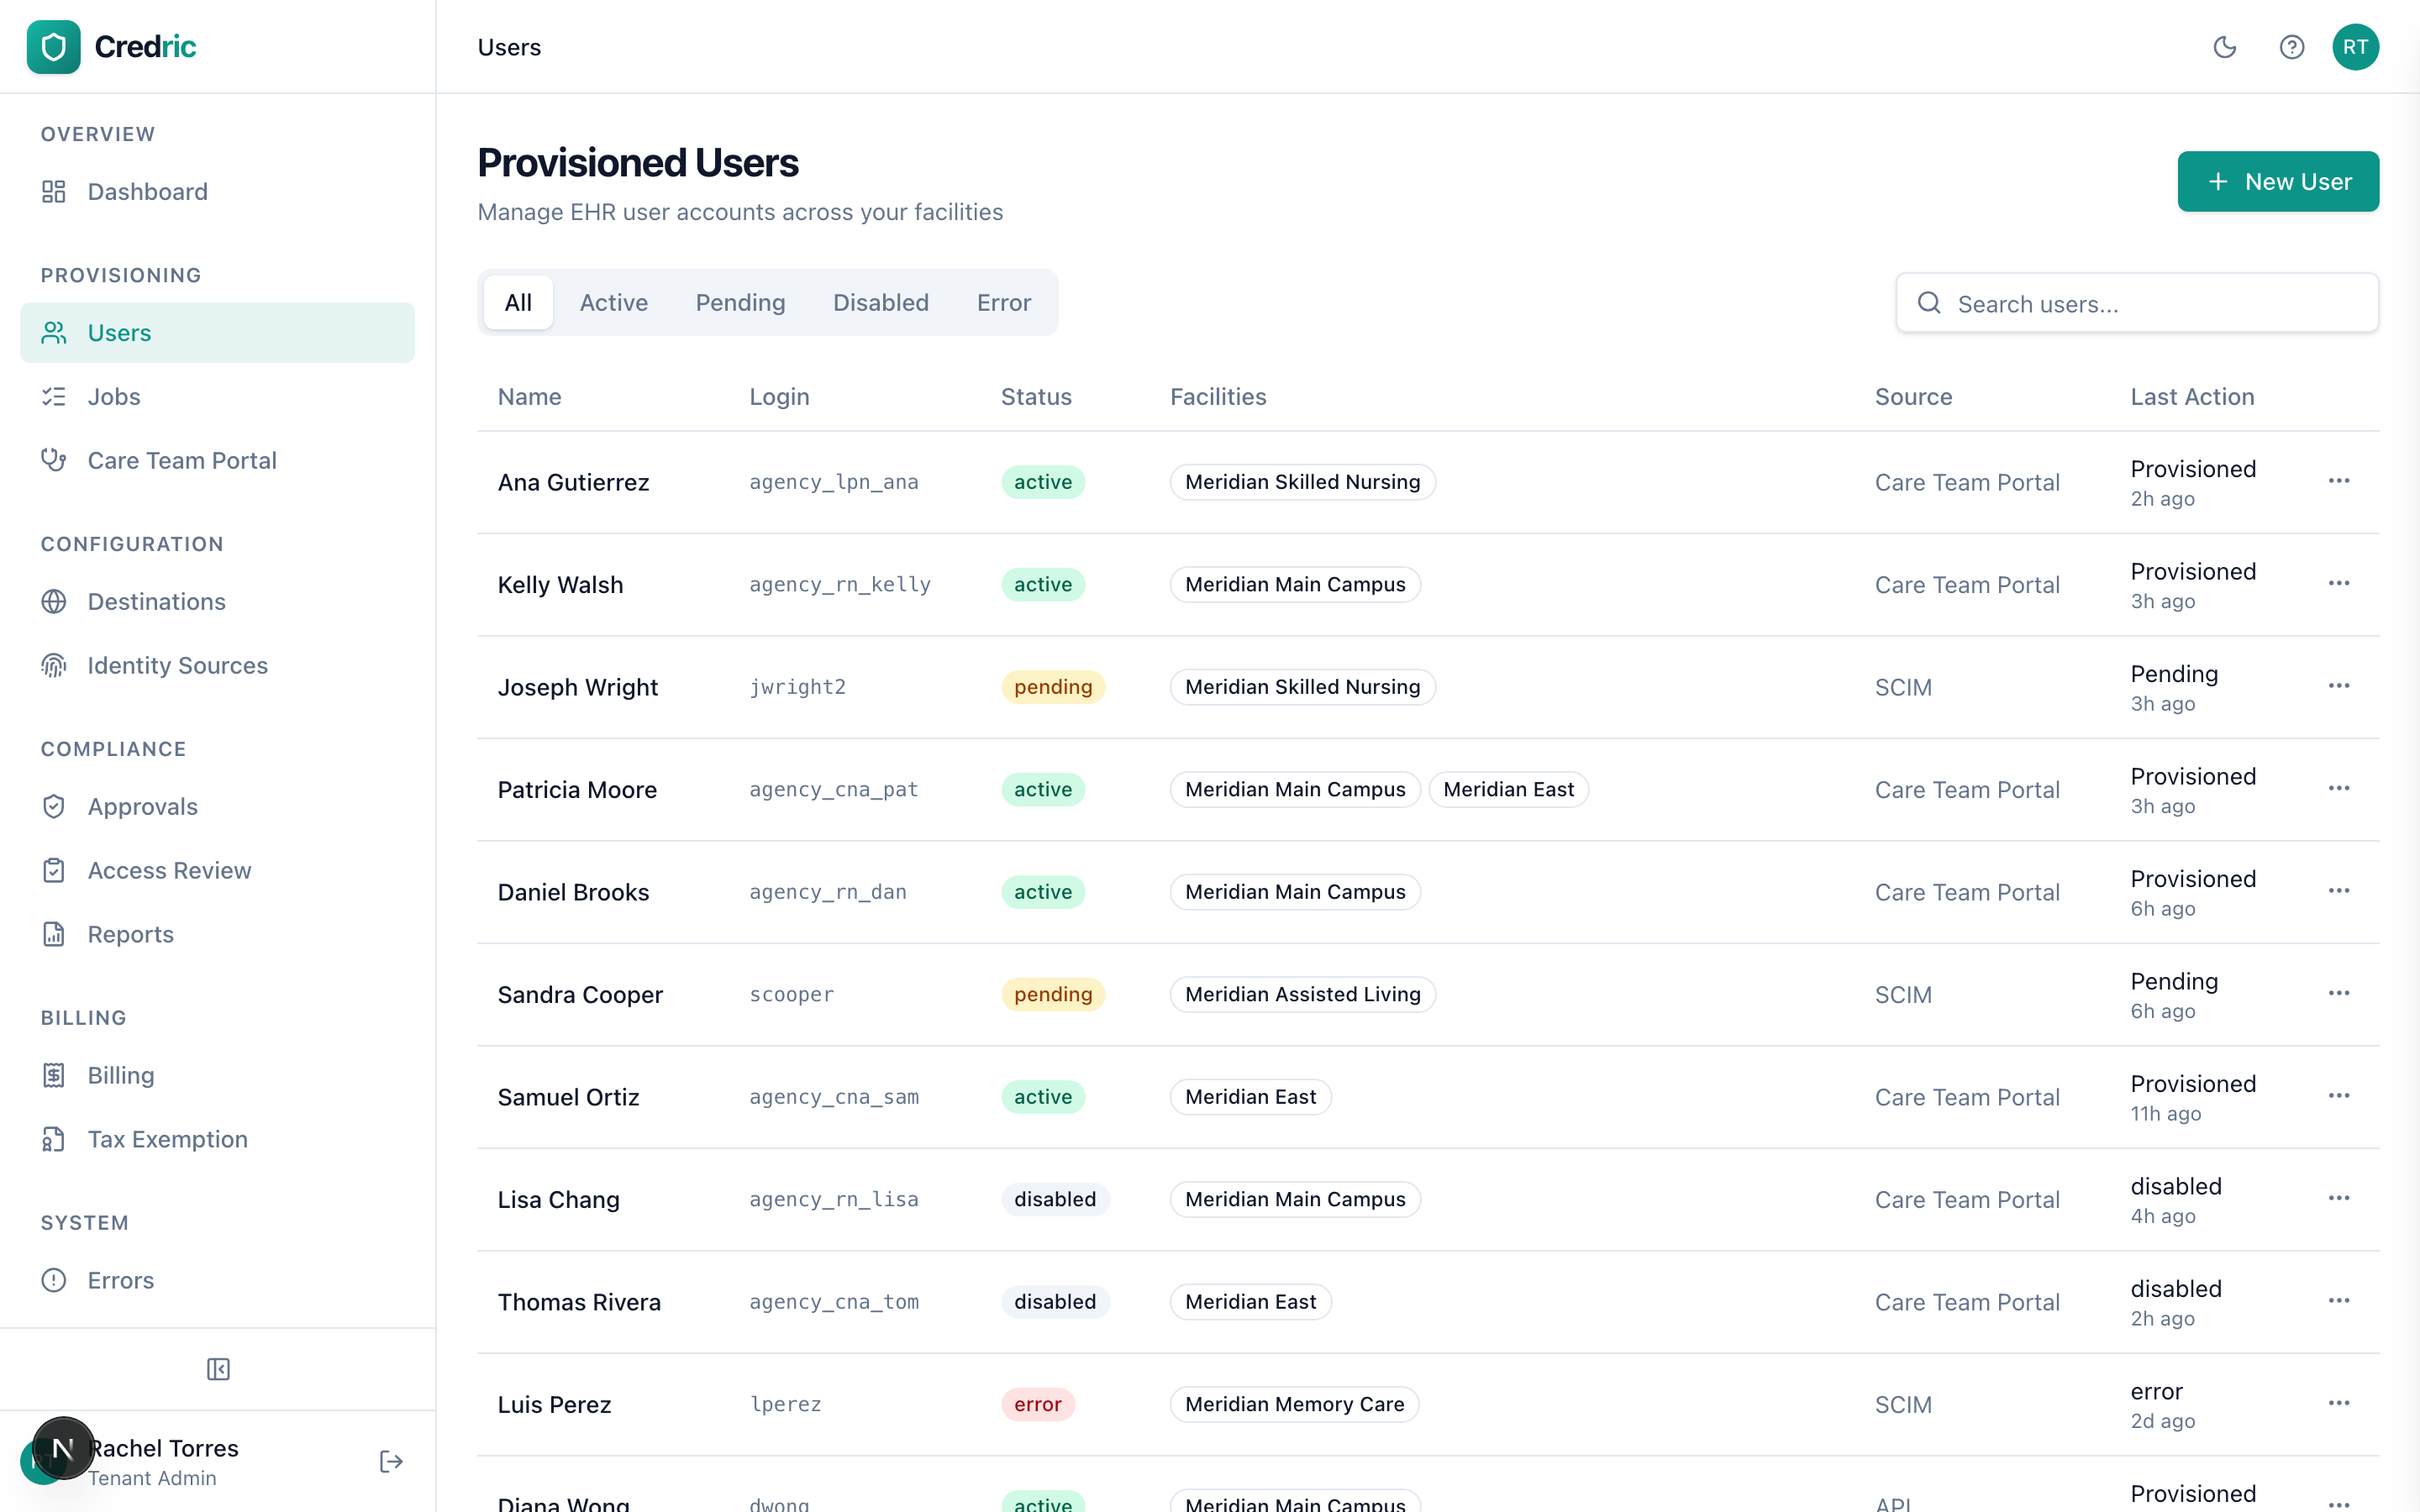Image resolution: width=2420 pixels, height=1512 pixels.
Task: Click the Billing receipt icon
Action: coord(54,1076)
